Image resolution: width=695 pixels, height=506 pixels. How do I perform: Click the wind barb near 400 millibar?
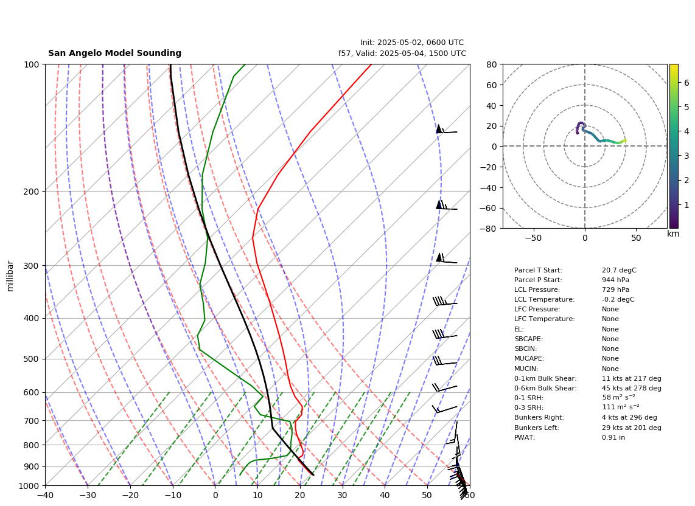tap(445, 301)
